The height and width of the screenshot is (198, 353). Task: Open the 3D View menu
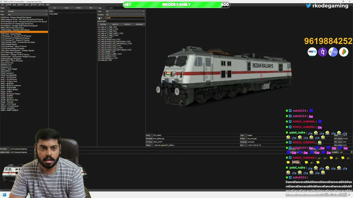click(x=33, y=5)
